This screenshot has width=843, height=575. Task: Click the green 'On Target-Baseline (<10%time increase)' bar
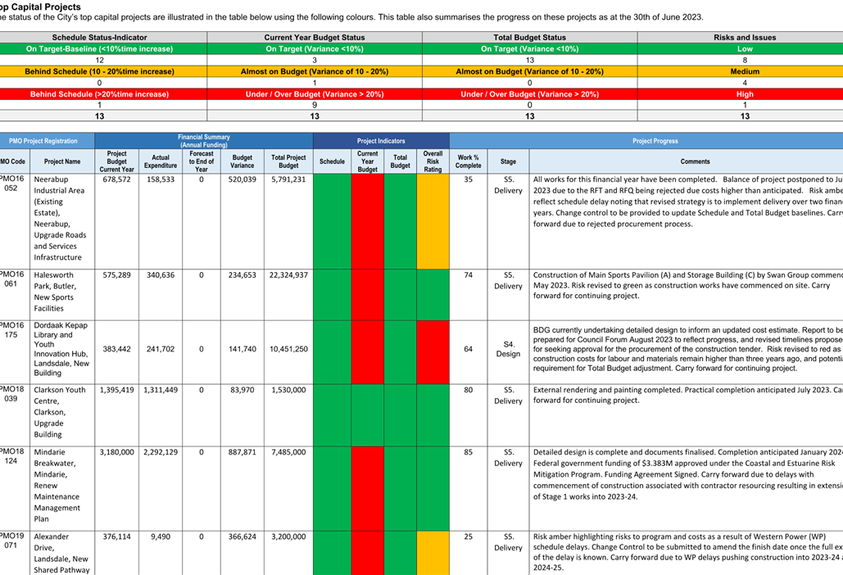pyautogui.click(x=99, y=49)
